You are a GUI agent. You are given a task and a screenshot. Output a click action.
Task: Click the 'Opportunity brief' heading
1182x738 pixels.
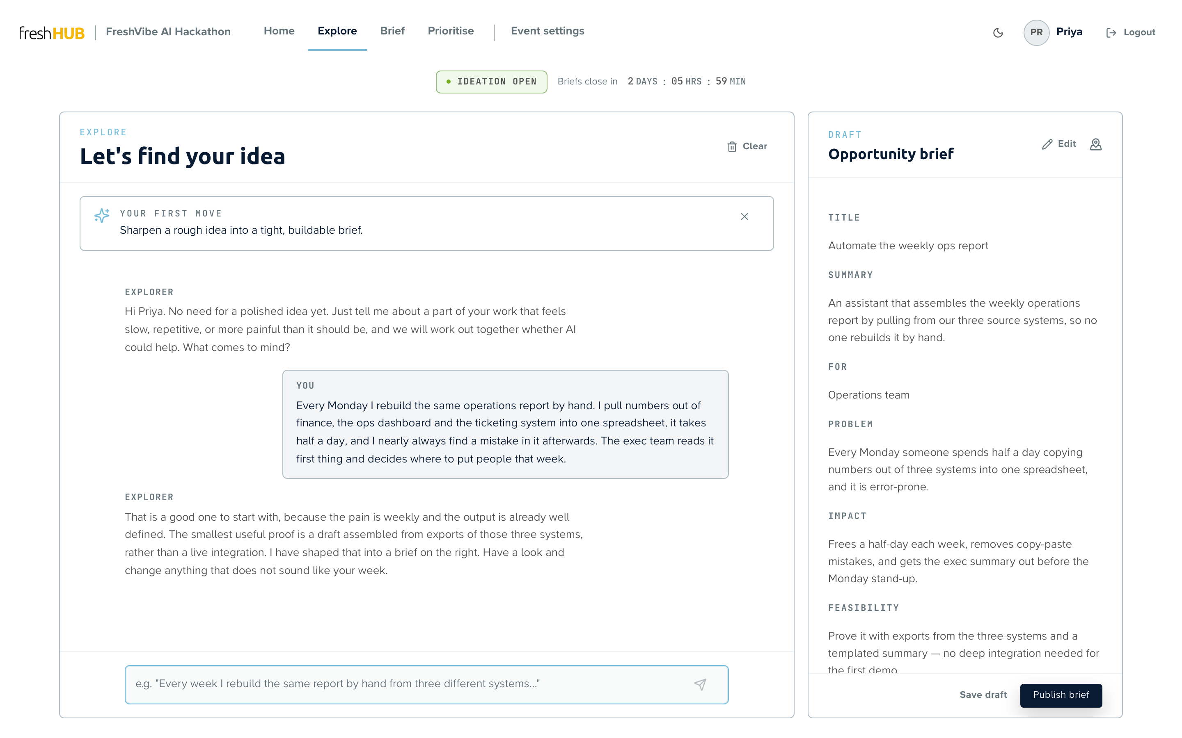pyautogui.click(x=891, y=154)
